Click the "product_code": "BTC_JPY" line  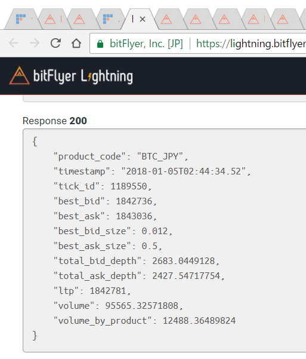(120, 157)
